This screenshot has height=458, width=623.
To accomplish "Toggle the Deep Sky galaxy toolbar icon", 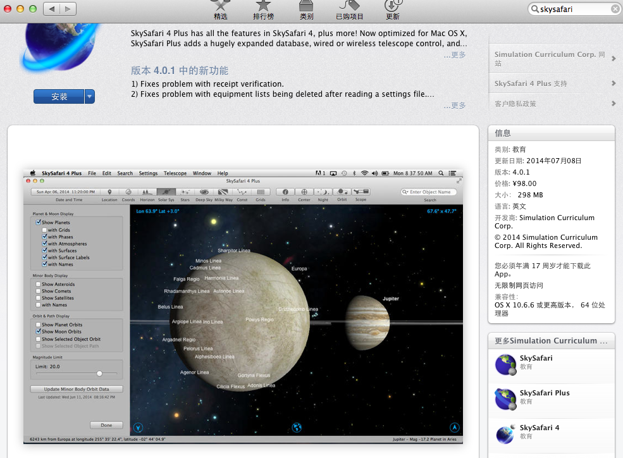I will click(x=204, y=192).
